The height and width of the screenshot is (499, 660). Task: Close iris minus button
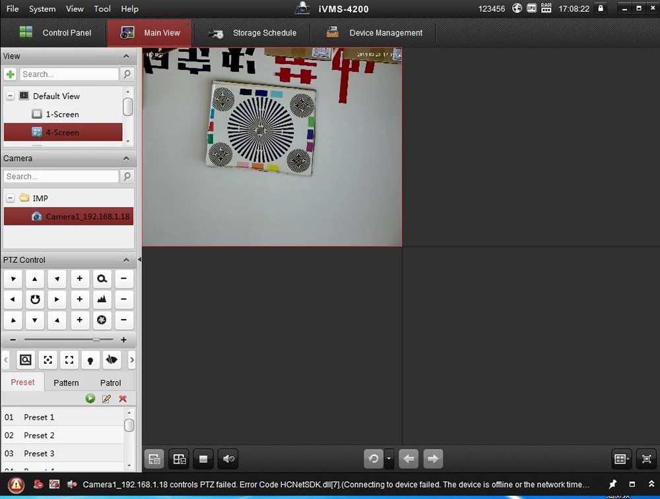coord(124,320)
